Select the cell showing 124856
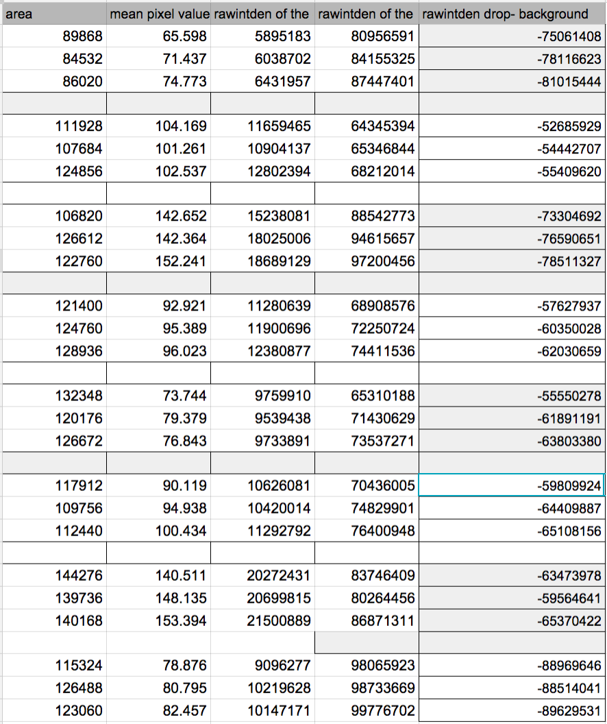The image size is (607, 724). (x=53, y=171)
